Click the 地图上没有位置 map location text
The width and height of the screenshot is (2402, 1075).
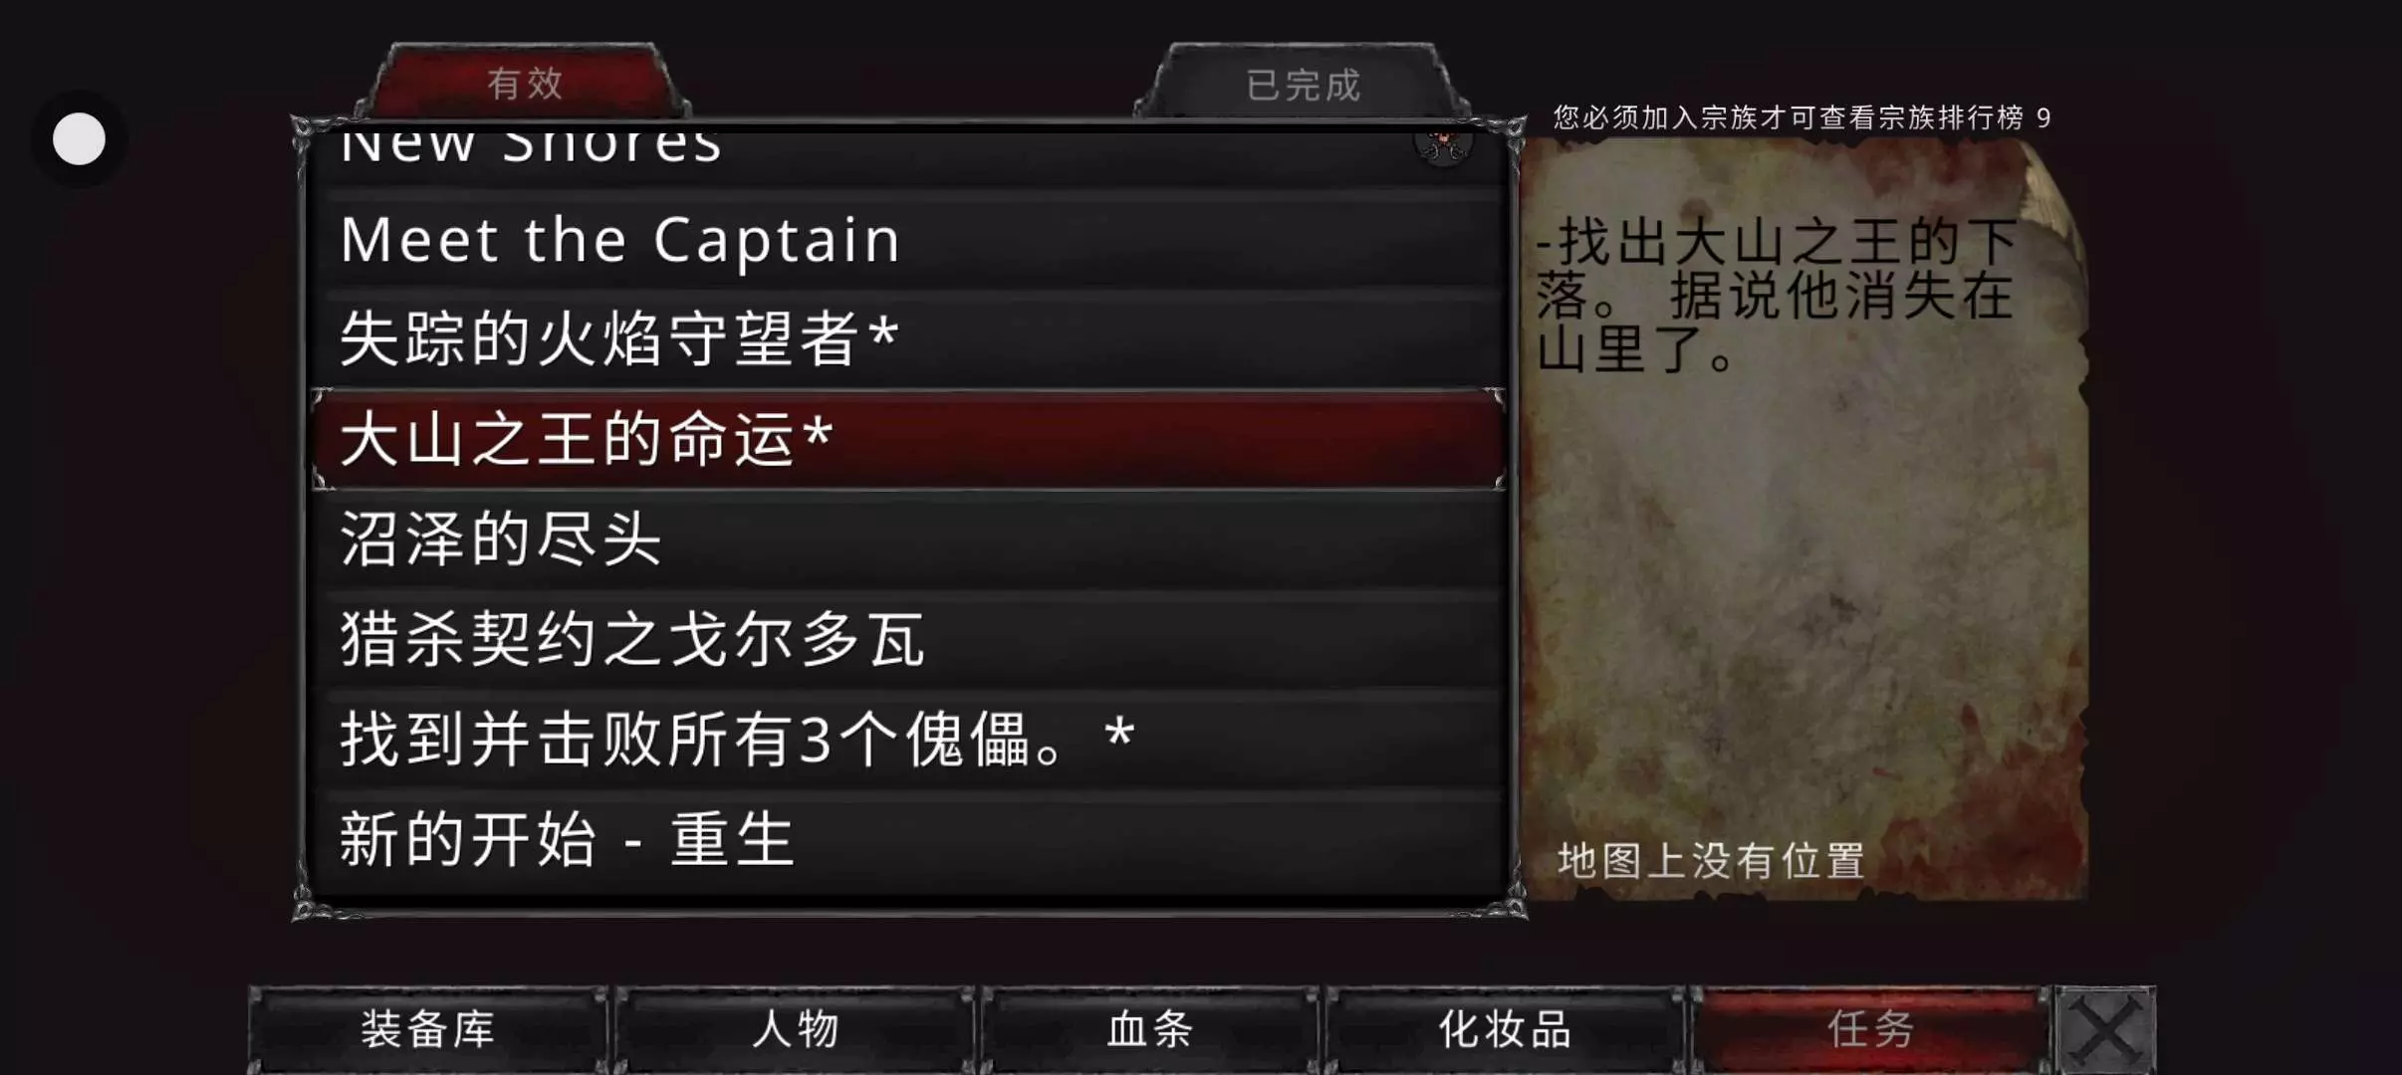pyautogui.click(x=1711, y=861)
